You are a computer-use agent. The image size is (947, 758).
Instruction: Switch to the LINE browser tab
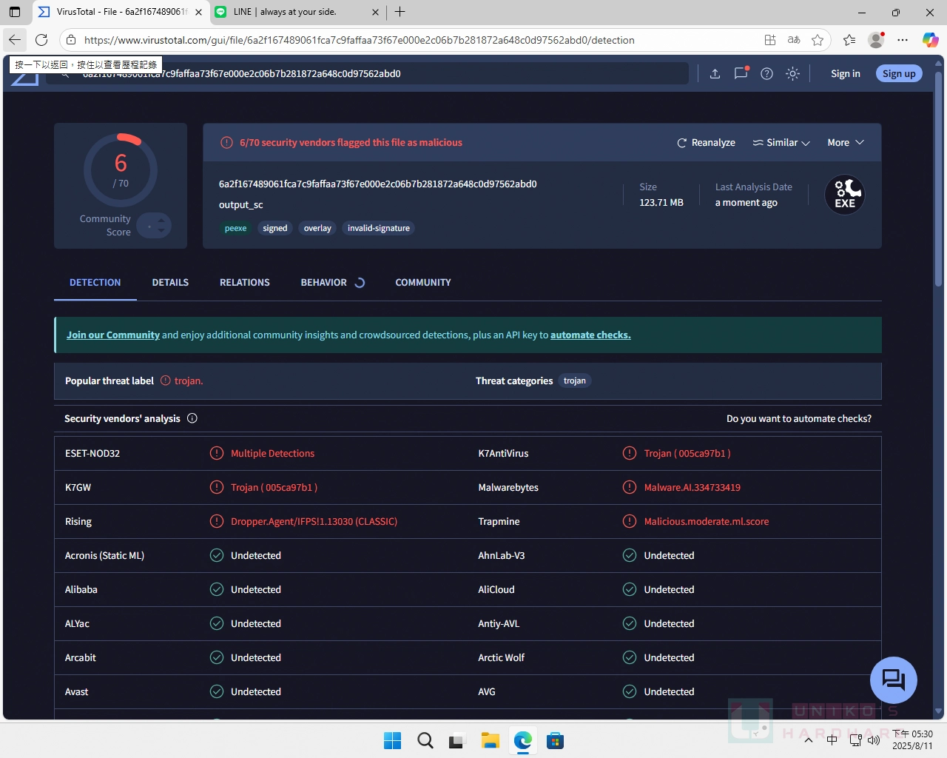(x=296, y=12)
